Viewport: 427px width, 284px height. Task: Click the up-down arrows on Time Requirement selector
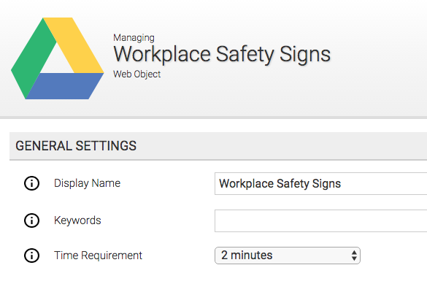pyautogui.click(x=354, y=256)
